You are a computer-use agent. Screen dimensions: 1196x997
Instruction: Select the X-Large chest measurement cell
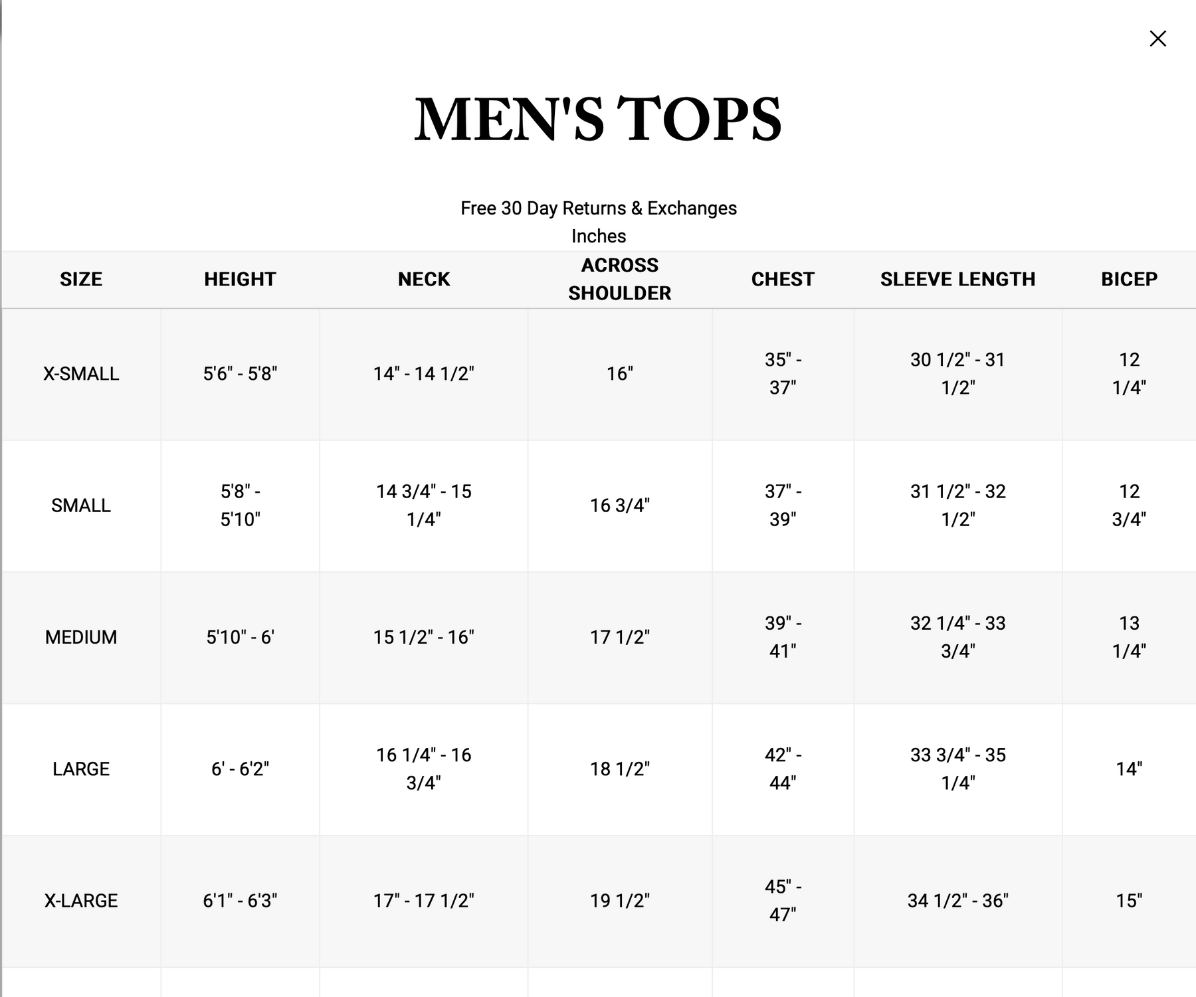pyautogui.click(x=783, y=901)
